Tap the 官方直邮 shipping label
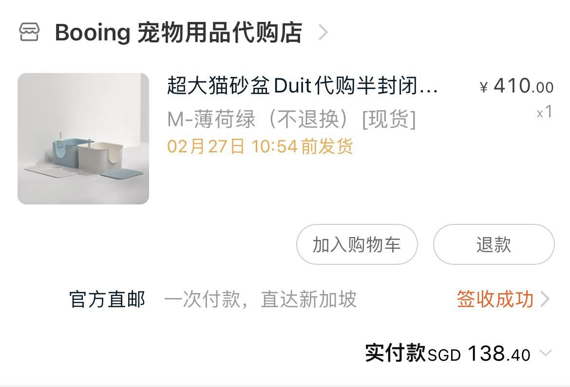The height and width of the screenshot is (387, 570). pos(107,299)
